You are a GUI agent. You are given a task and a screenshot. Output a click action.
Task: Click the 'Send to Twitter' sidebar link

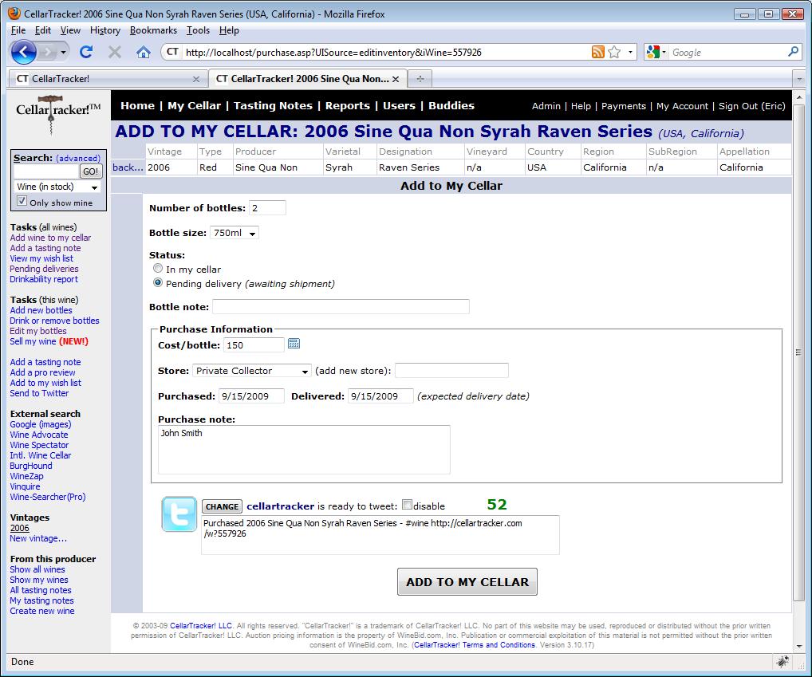click(x=39, y=393)
